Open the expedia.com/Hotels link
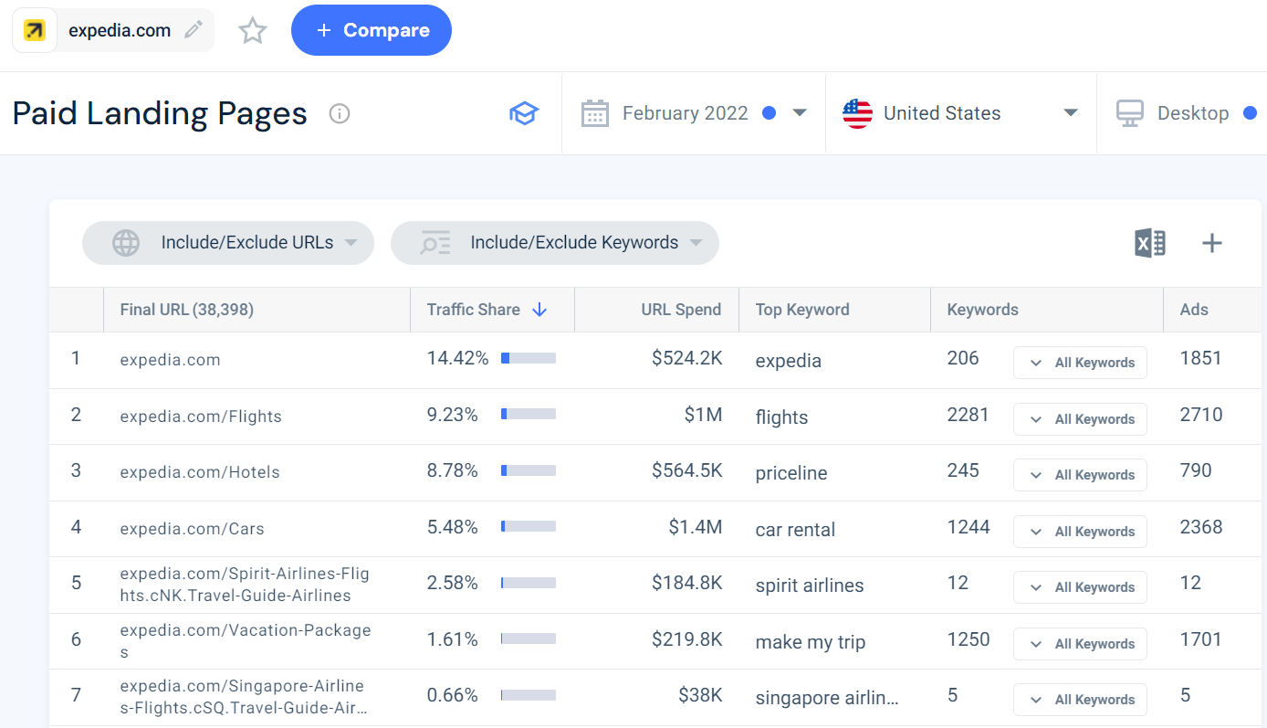 200,471
